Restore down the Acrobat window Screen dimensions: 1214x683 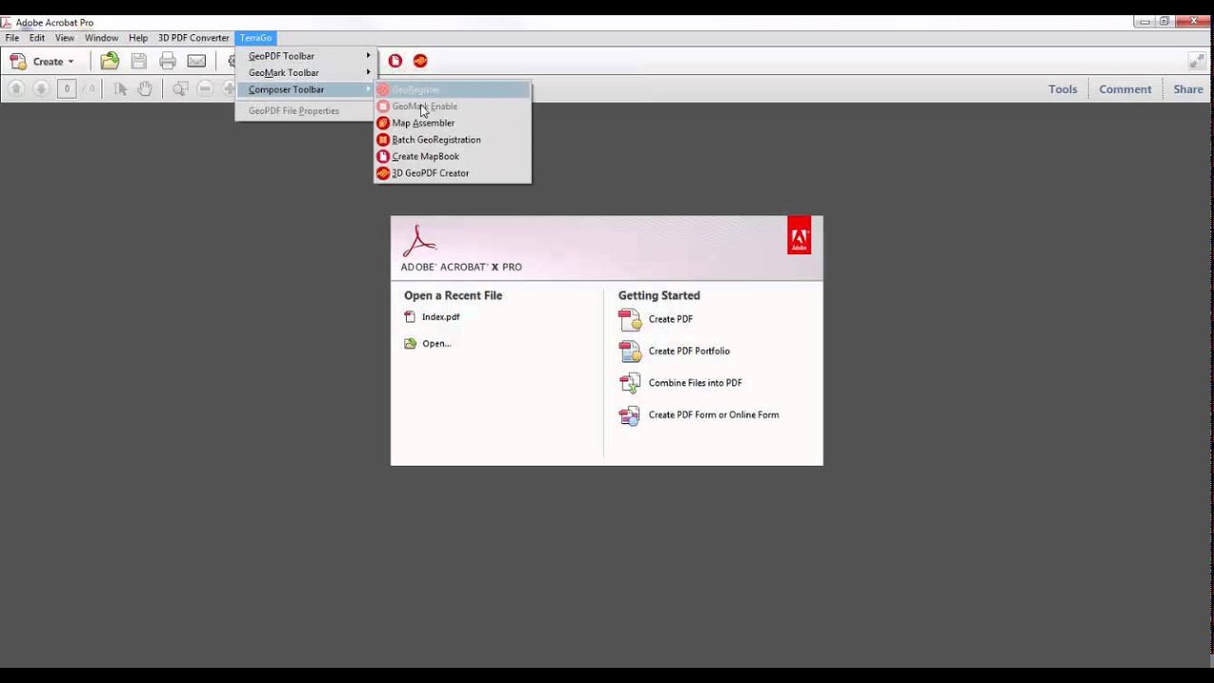pyautogui.click(x=1165, y=21)
